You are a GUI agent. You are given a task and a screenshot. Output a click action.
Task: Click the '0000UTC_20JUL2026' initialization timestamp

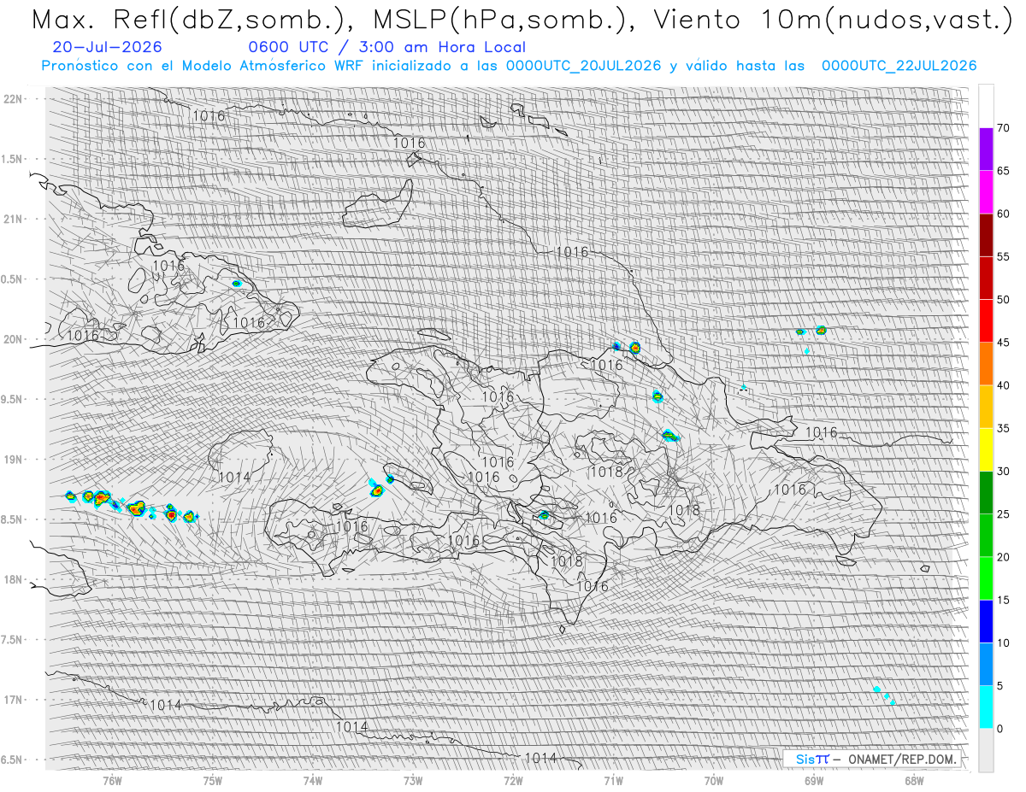coord(584,66)
